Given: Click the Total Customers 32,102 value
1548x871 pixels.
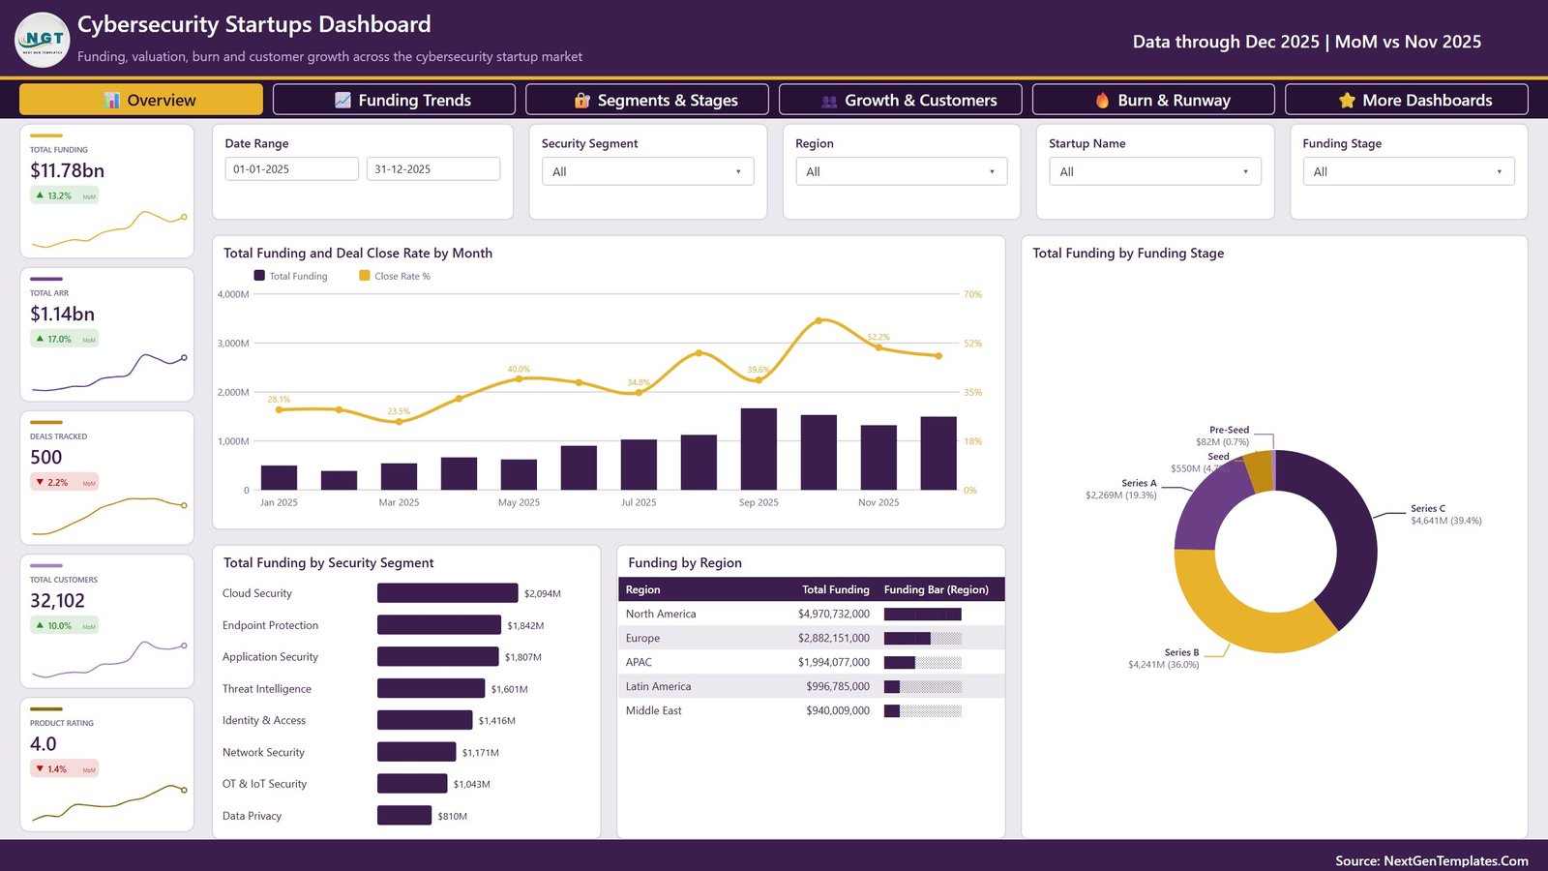Looking at the screenshot, I should (x=57, y=600).
